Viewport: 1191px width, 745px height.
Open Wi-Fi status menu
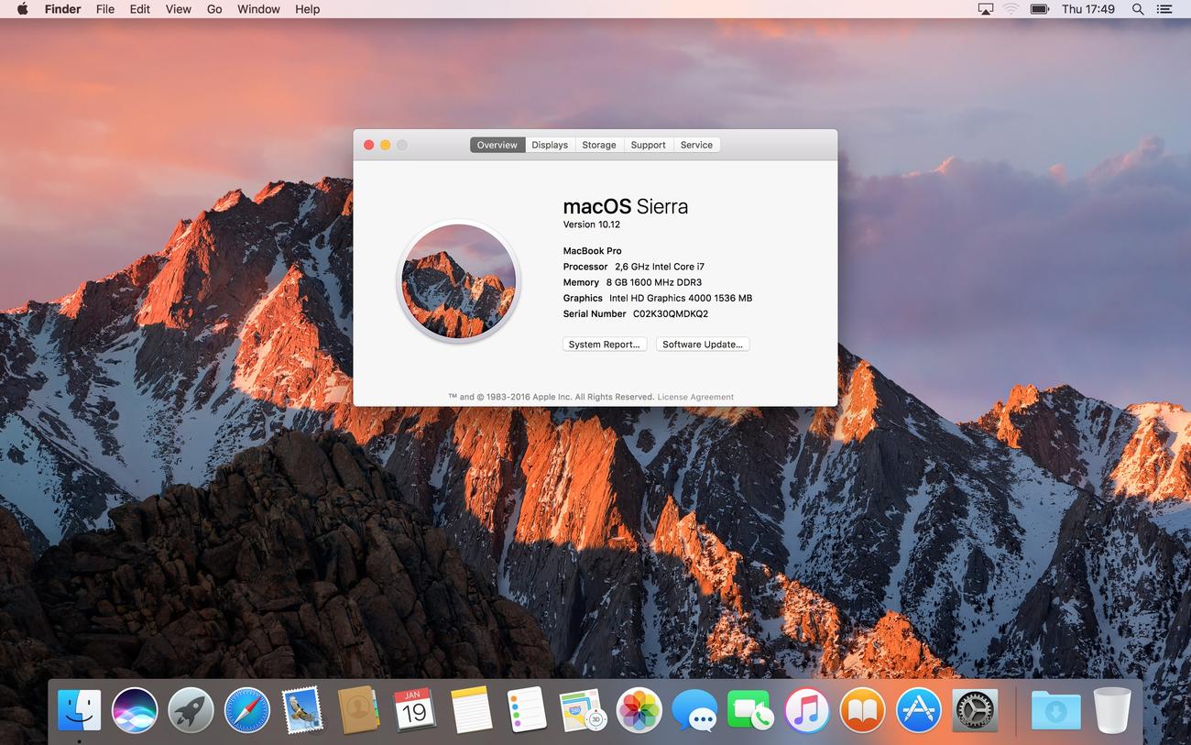(1011, 9)
